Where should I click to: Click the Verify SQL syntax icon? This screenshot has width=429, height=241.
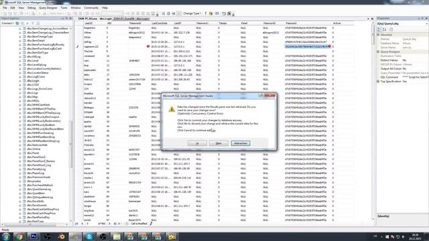point(210,13)
